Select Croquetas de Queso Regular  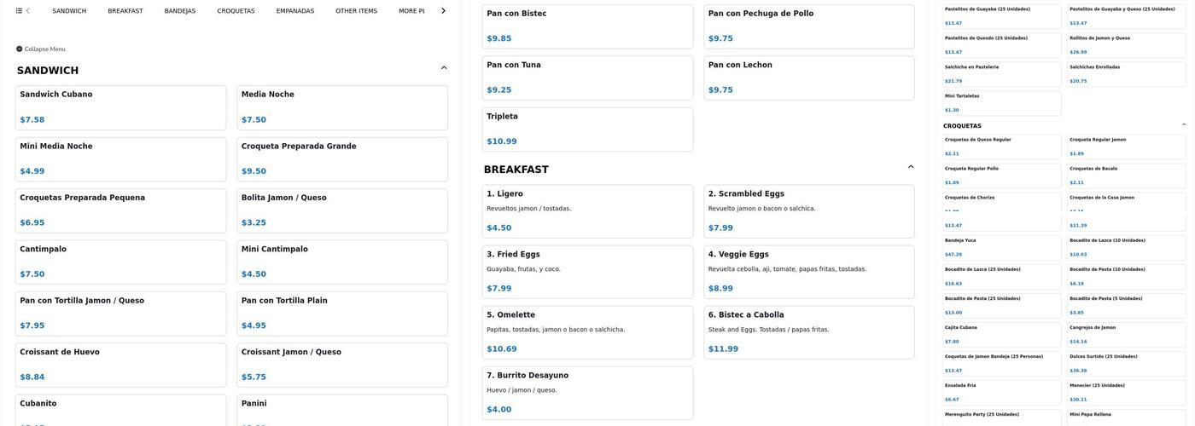[1001, 147]
